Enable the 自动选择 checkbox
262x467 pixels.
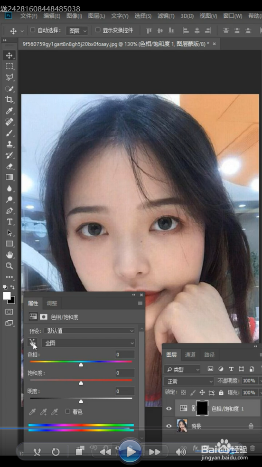[x=33, y=30]
